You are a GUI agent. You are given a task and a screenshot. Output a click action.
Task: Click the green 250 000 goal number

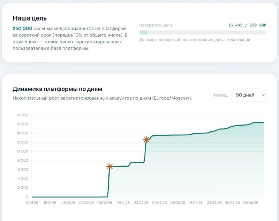coord(22,29)
